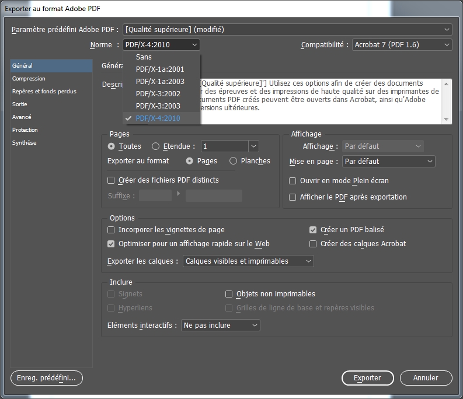Go to the Synthèse section

pos(51,143)
